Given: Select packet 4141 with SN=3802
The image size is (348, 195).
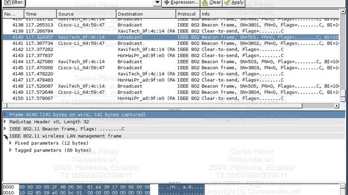Looking at the screenshot, I should coord(171,43).
